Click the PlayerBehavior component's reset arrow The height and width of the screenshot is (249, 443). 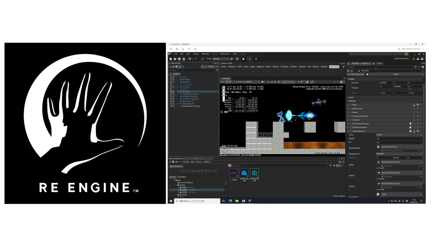coord(418,131)
